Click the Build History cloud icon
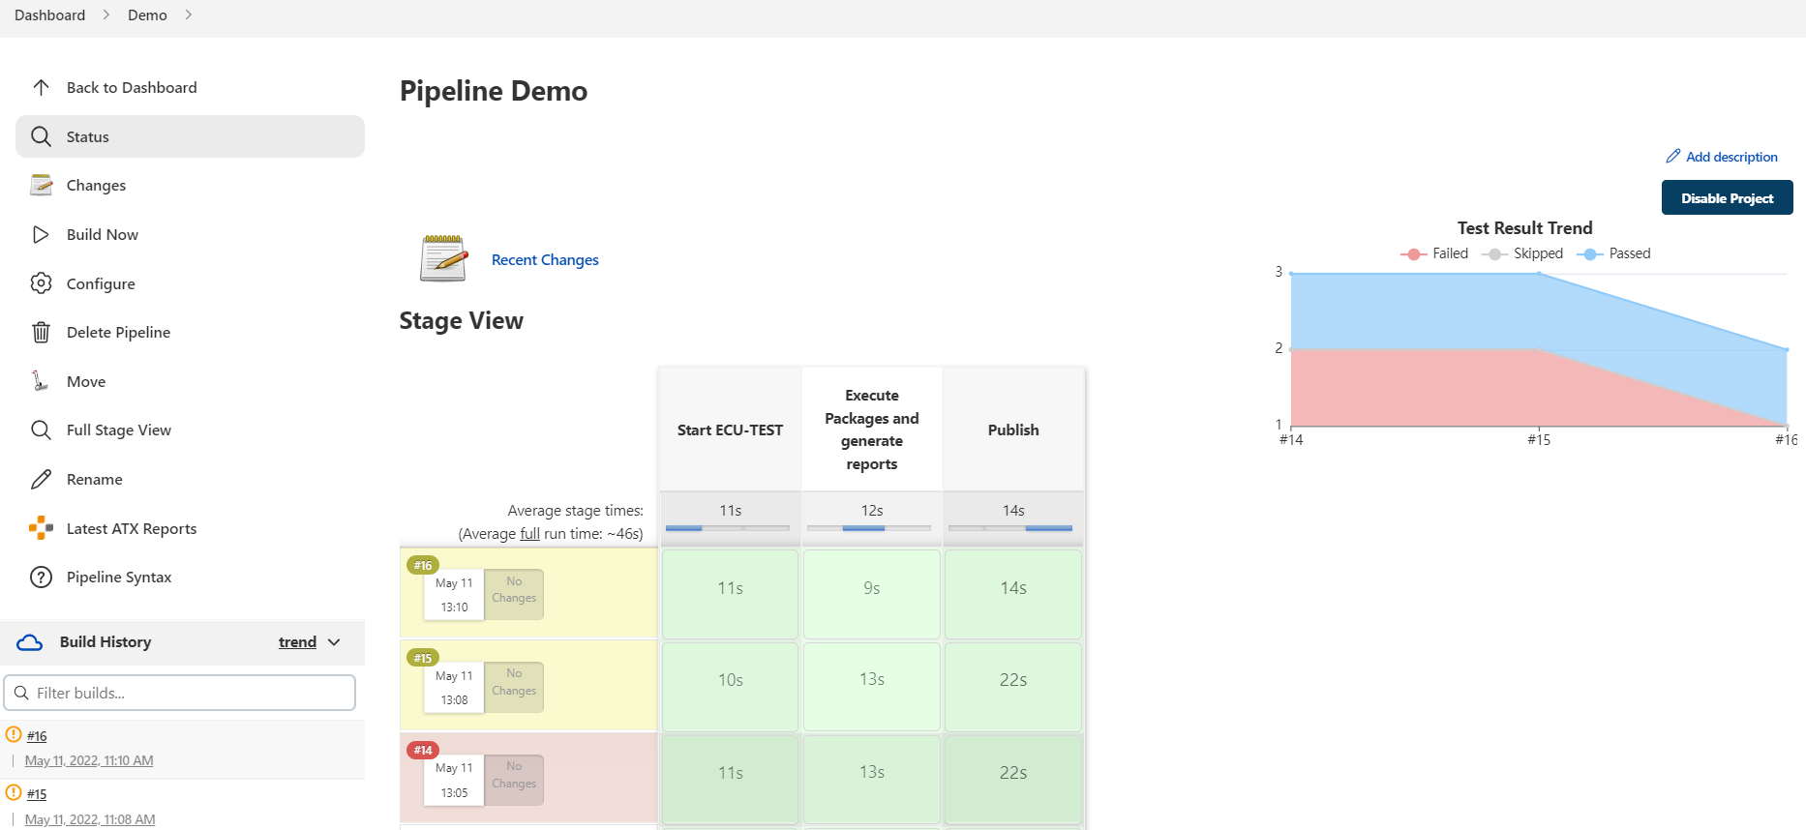 coord(30,642)
